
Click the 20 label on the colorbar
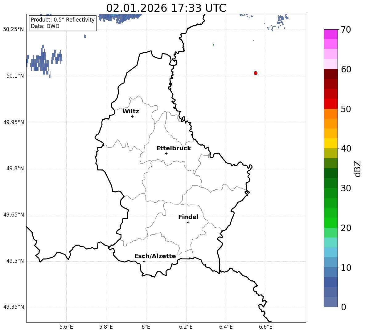(346, 228)
